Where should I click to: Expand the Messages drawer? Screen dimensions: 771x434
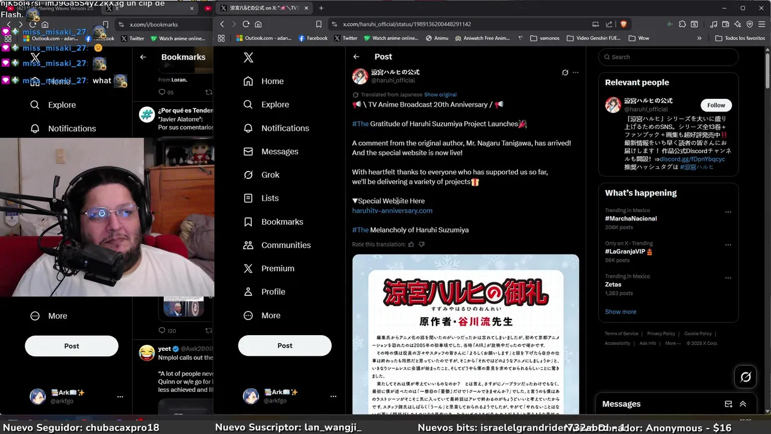[x=743, y=404]
